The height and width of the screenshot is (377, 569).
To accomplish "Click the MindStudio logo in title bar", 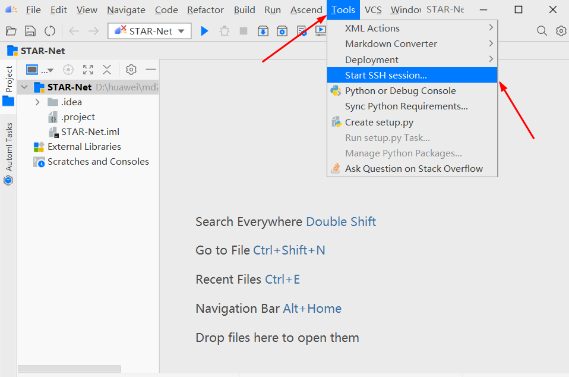I will tap(11, 10).
